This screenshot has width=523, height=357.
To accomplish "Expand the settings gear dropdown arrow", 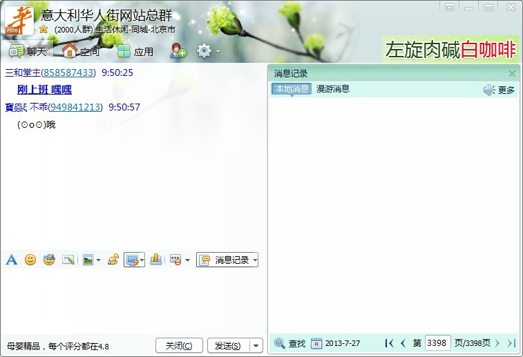I will [218, 52].
